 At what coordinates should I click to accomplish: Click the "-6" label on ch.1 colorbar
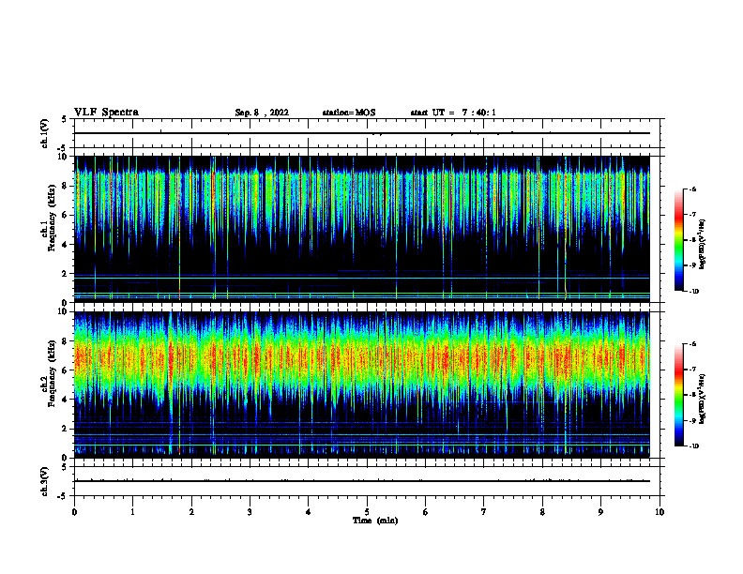point(692,189)
